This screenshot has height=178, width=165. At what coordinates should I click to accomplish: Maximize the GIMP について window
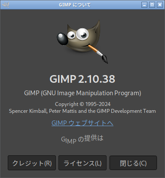tap(152, 5)
